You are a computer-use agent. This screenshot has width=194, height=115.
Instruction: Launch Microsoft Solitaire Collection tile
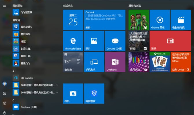[x=160, y=62]
